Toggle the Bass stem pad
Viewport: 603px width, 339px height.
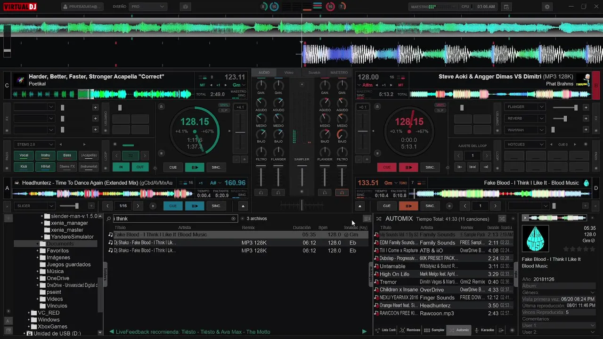67,155
